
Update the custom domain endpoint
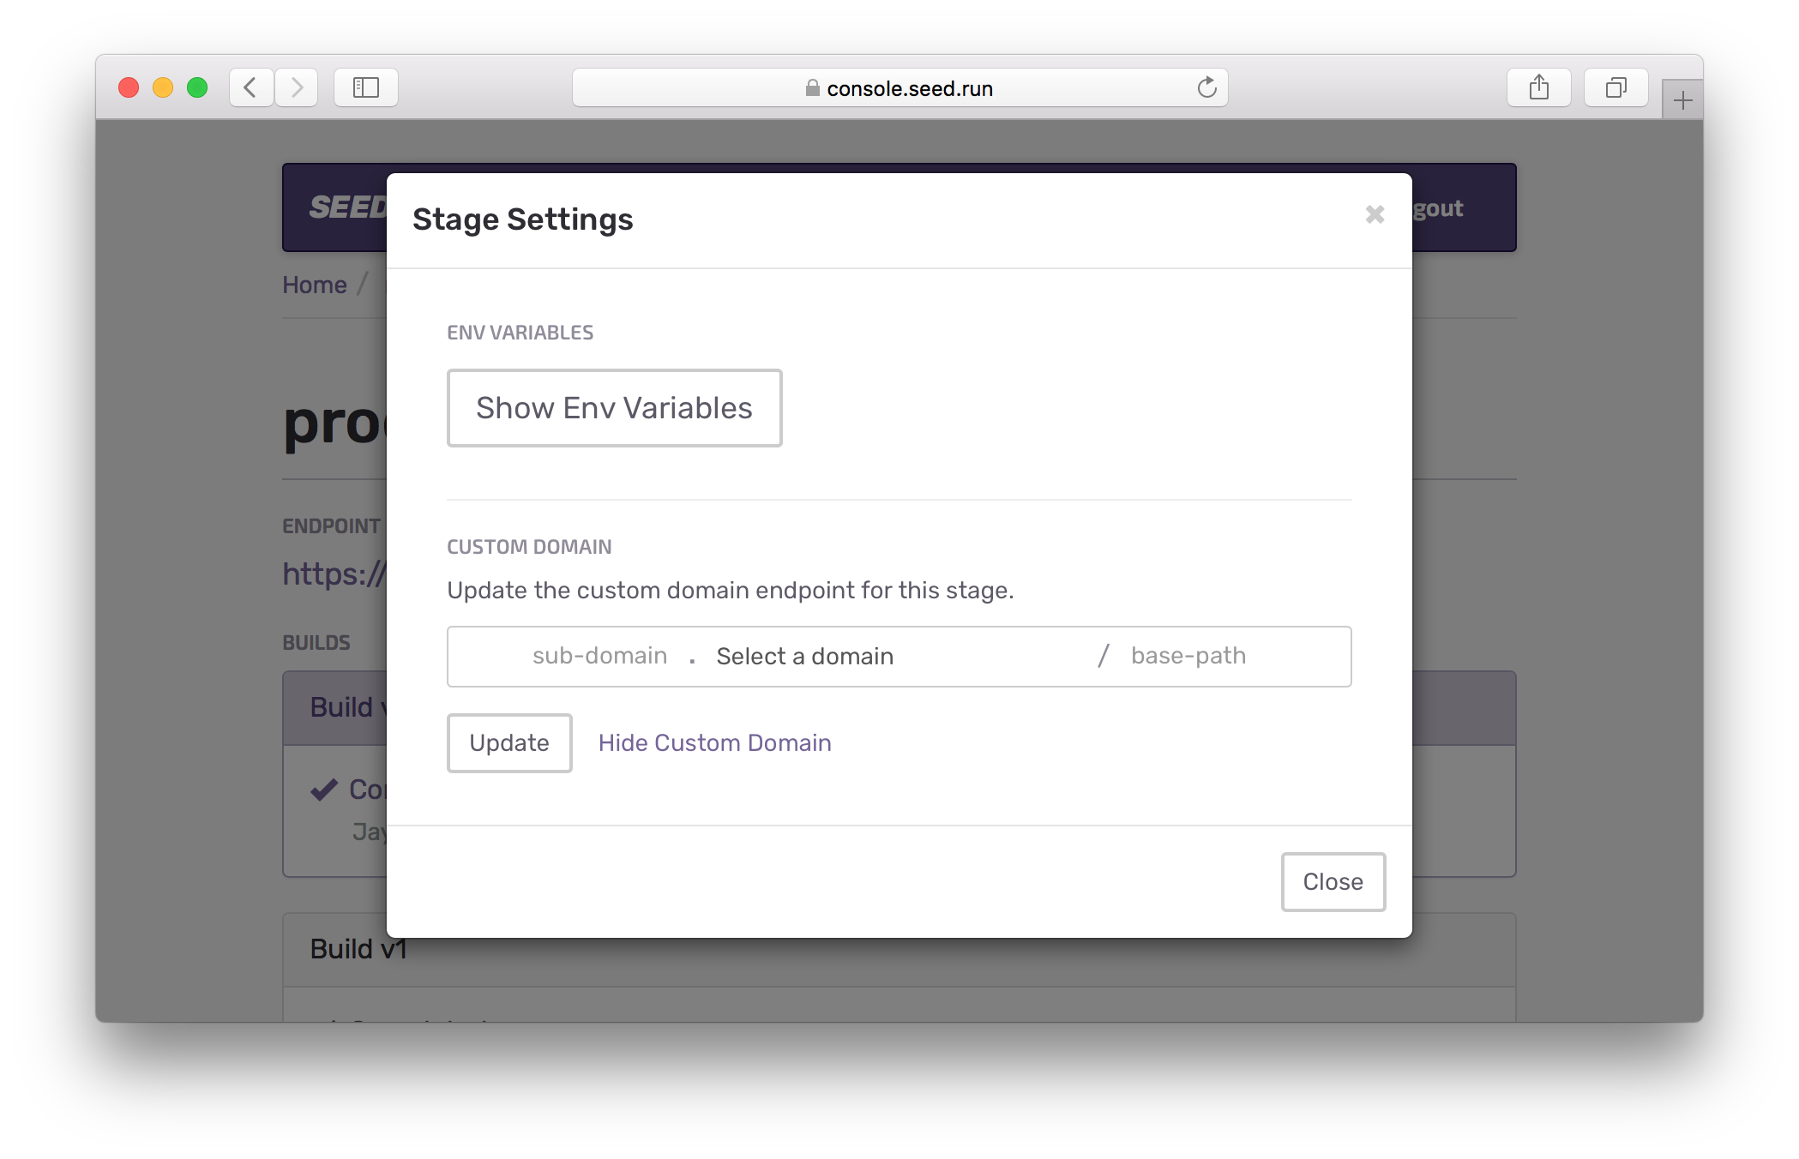pos(509,742)
